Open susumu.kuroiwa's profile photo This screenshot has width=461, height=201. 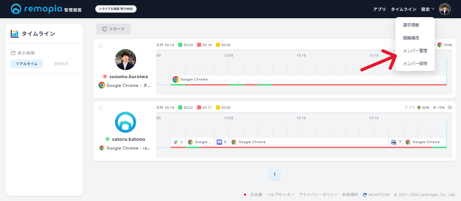(126, 60)
